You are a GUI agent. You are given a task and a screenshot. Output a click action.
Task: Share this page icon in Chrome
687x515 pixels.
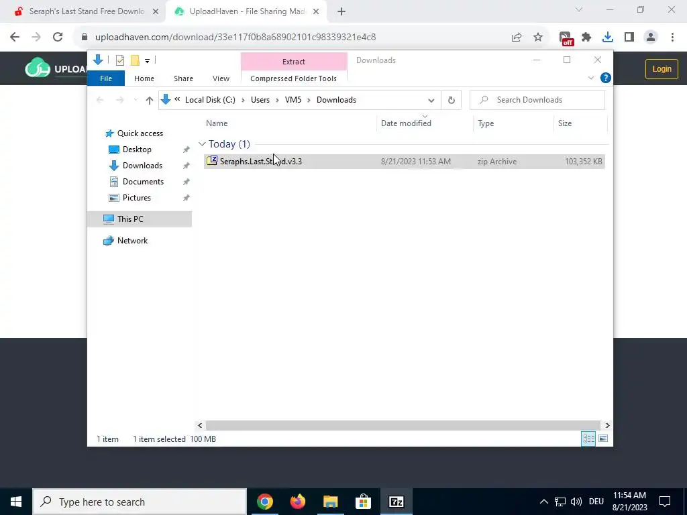pos(517,38)
